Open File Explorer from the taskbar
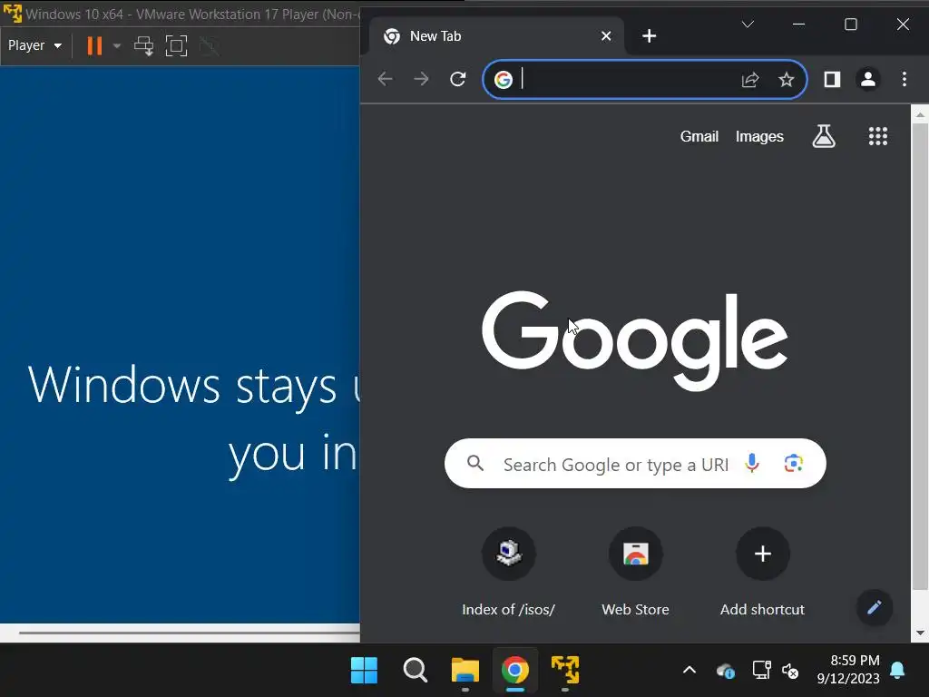This screenshot has height=697, width=929. [465, 671]
